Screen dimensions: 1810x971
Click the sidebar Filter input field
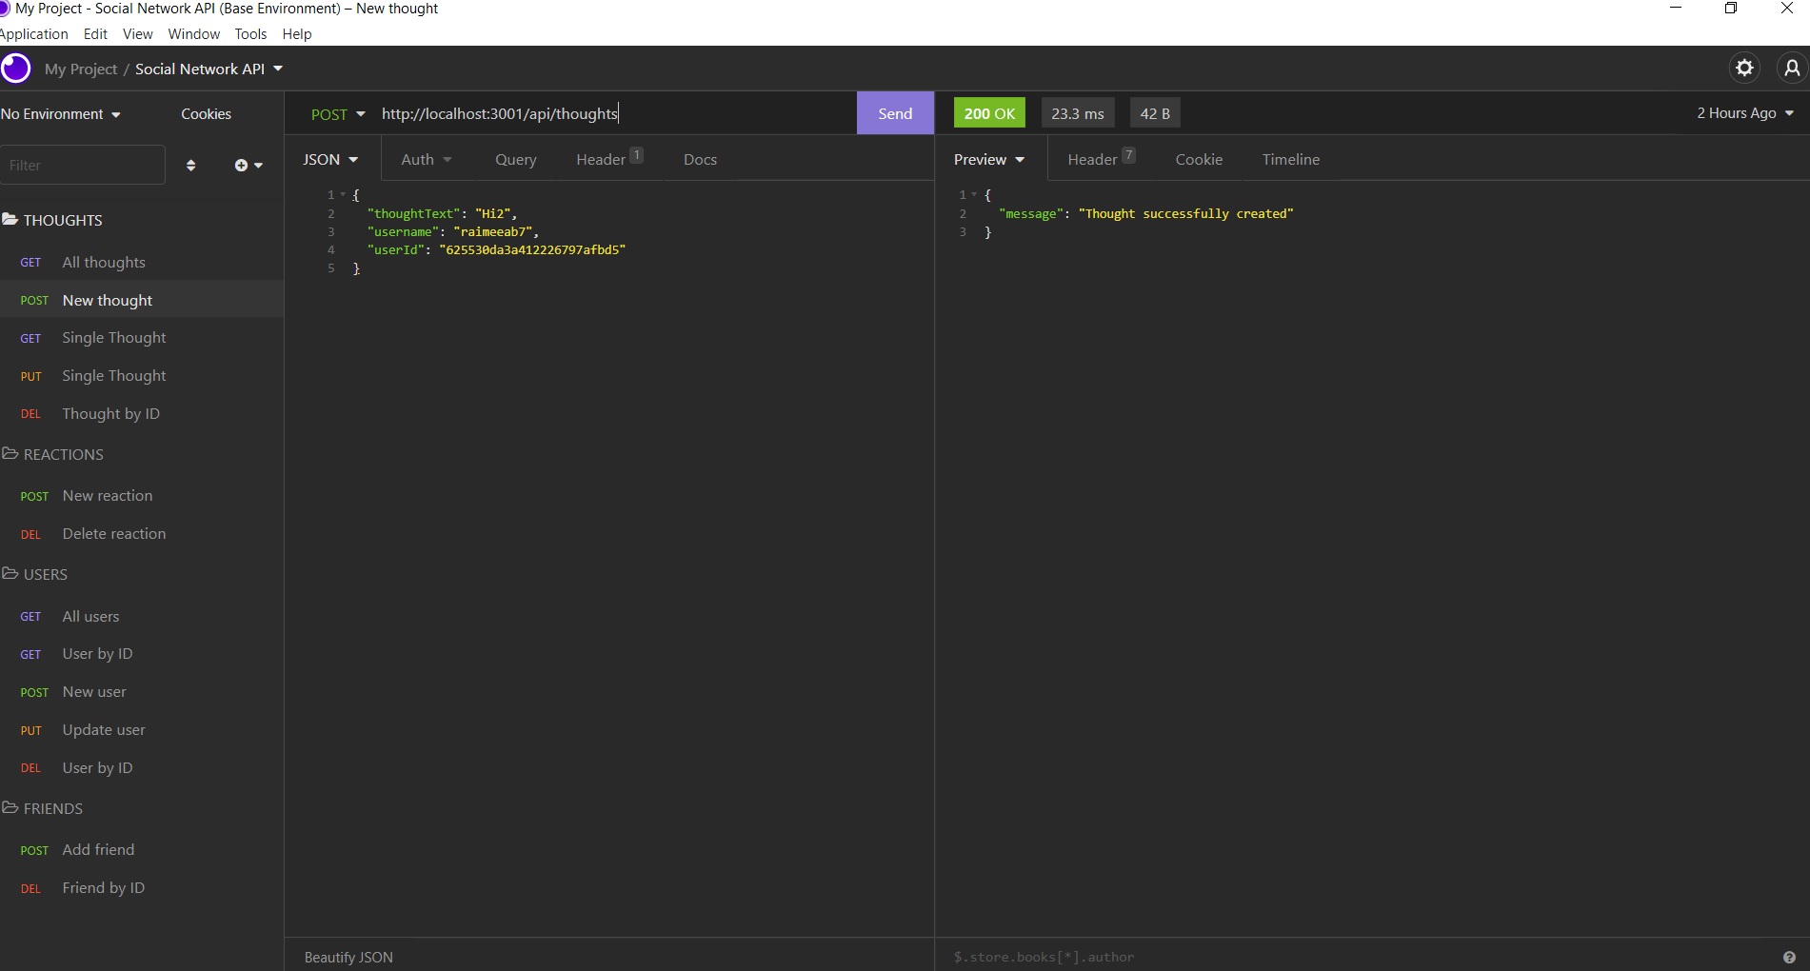83,166
